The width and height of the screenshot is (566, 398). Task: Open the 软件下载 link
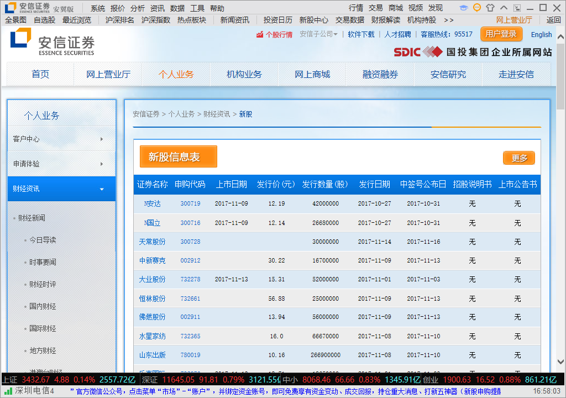coord(361,34)
